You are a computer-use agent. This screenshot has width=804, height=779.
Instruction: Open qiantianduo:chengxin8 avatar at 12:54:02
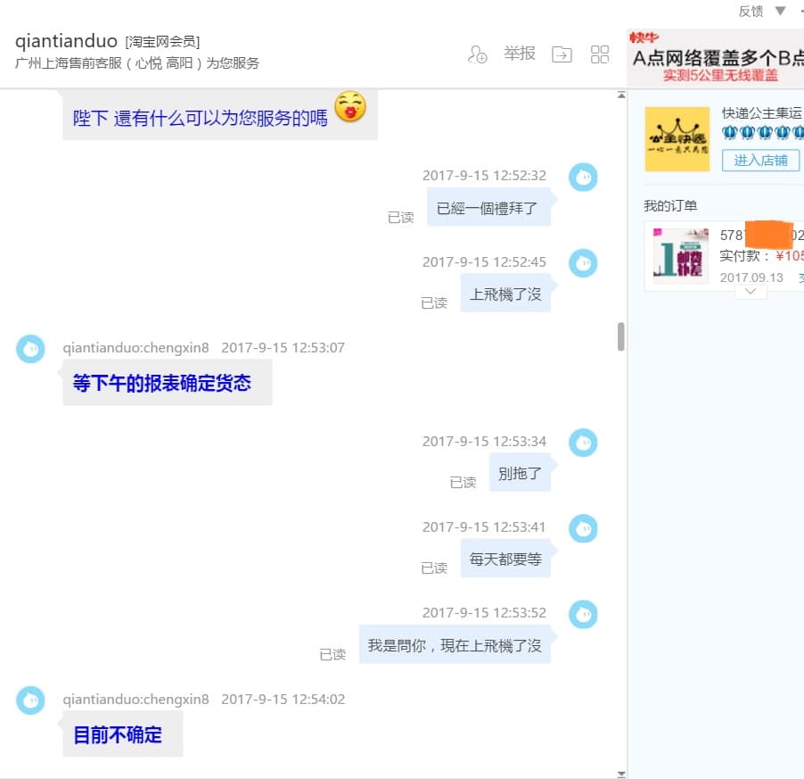pos(31,700)
